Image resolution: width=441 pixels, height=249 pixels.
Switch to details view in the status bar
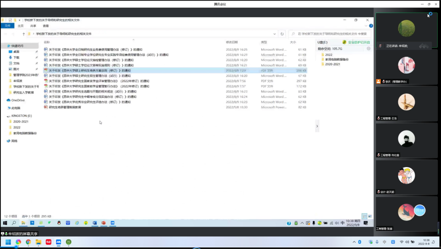pyautogui.click(x=364, y=216)
